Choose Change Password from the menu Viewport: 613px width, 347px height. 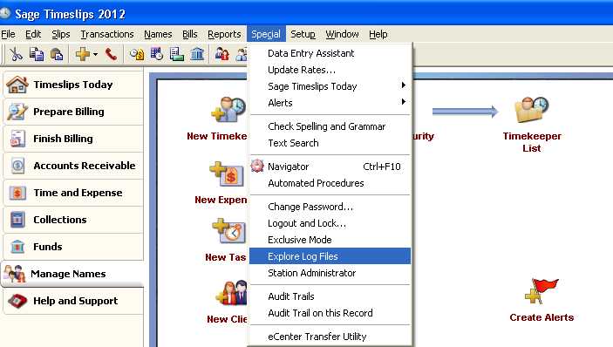330,207
